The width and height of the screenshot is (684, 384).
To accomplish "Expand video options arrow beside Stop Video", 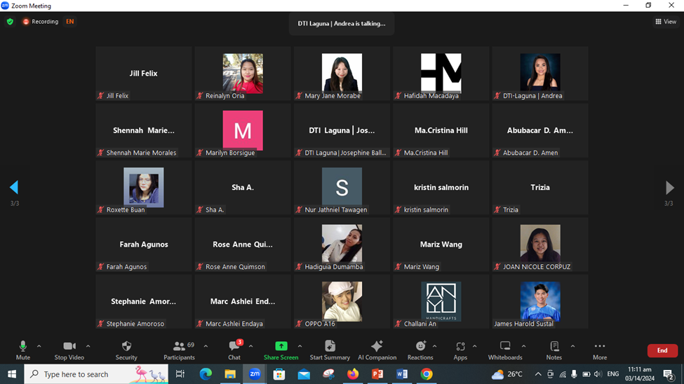I will (x=88, y=346).
